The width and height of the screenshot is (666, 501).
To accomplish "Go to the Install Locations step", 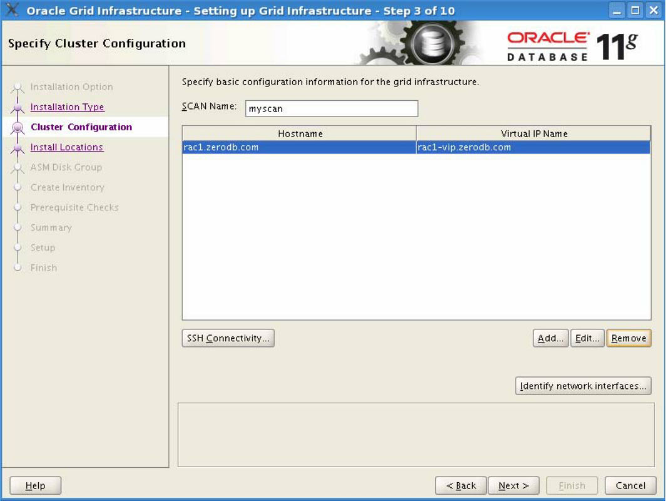I will 66,147.
